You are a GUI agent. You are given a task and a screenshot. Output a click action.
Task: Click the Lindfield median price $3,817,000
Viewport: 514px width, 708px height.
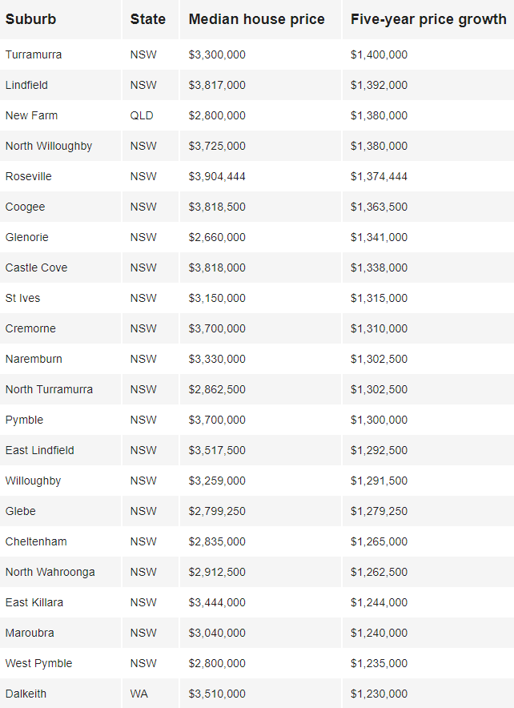[217, 85]
